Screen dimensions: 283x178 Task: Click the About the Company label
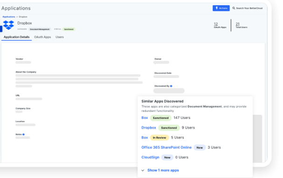pyautogui.click(x=26, y=72)
